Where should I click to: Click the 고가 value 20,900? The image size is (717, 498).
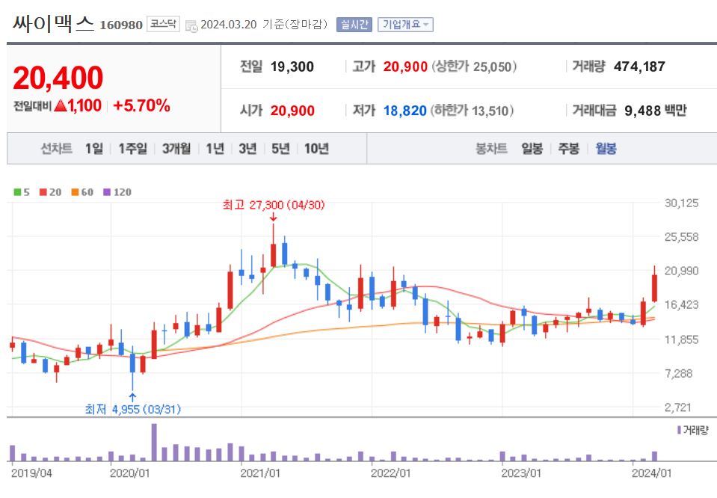pyautogui.click(x=405, y=67)
